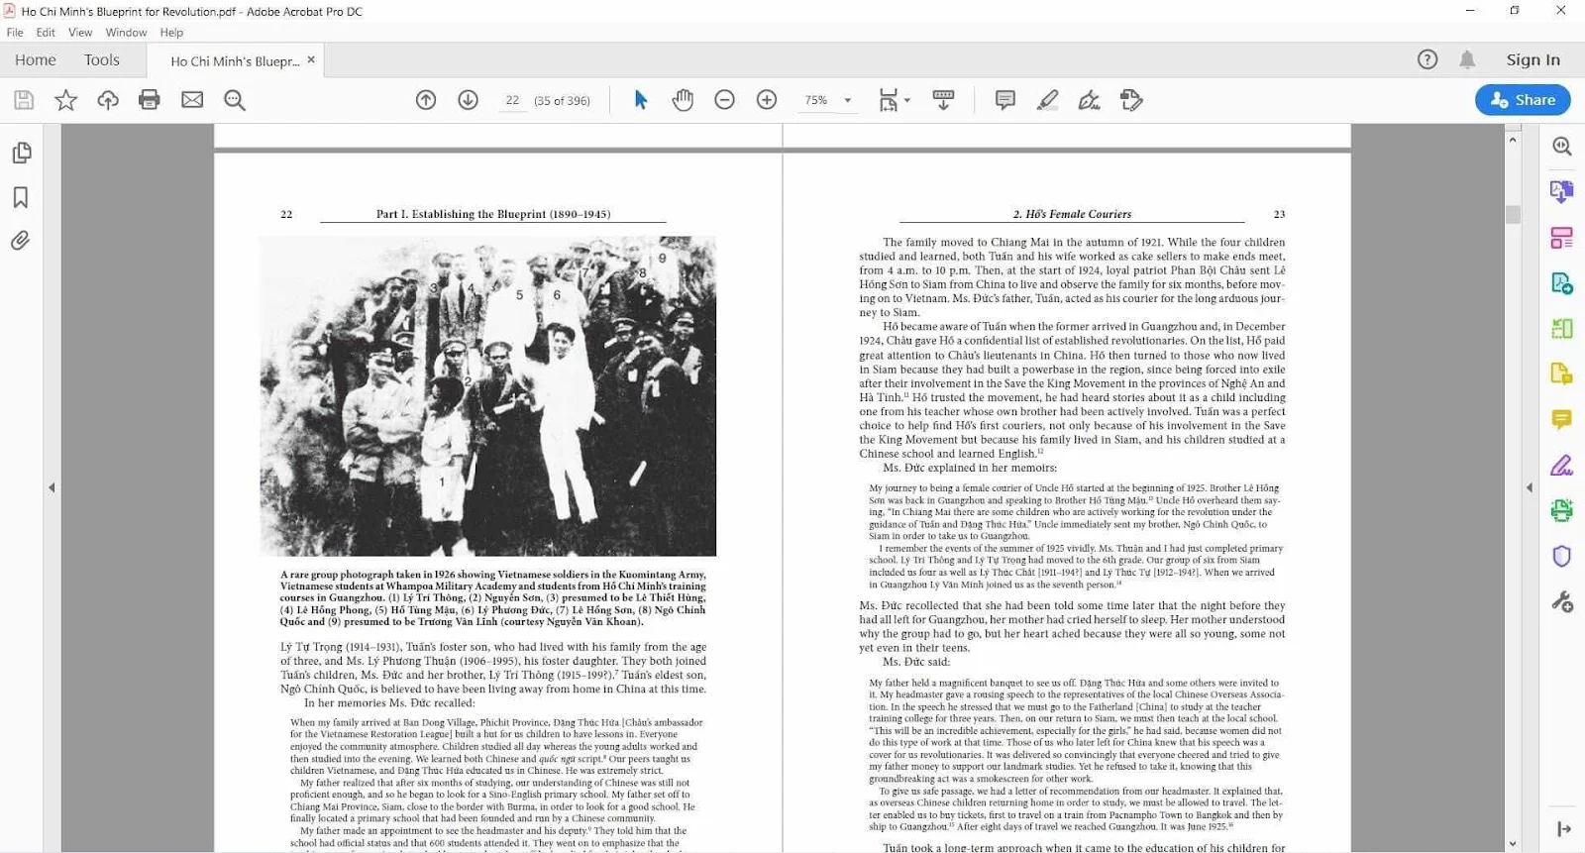The image size is (1585, 853).
Task: Open search zoom tool in right pane
Action: tap(1562, 146)
